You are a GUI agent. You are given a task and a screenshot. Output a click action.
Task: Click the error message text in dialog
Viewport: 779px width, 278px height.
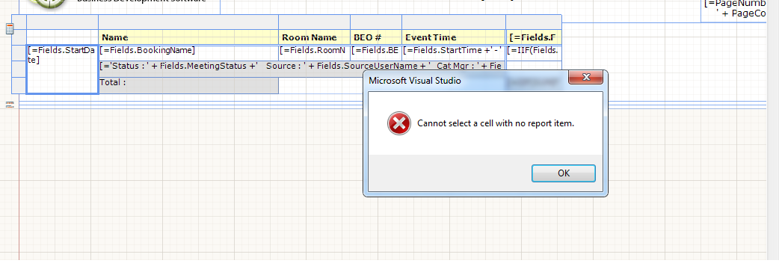(496, 123)
